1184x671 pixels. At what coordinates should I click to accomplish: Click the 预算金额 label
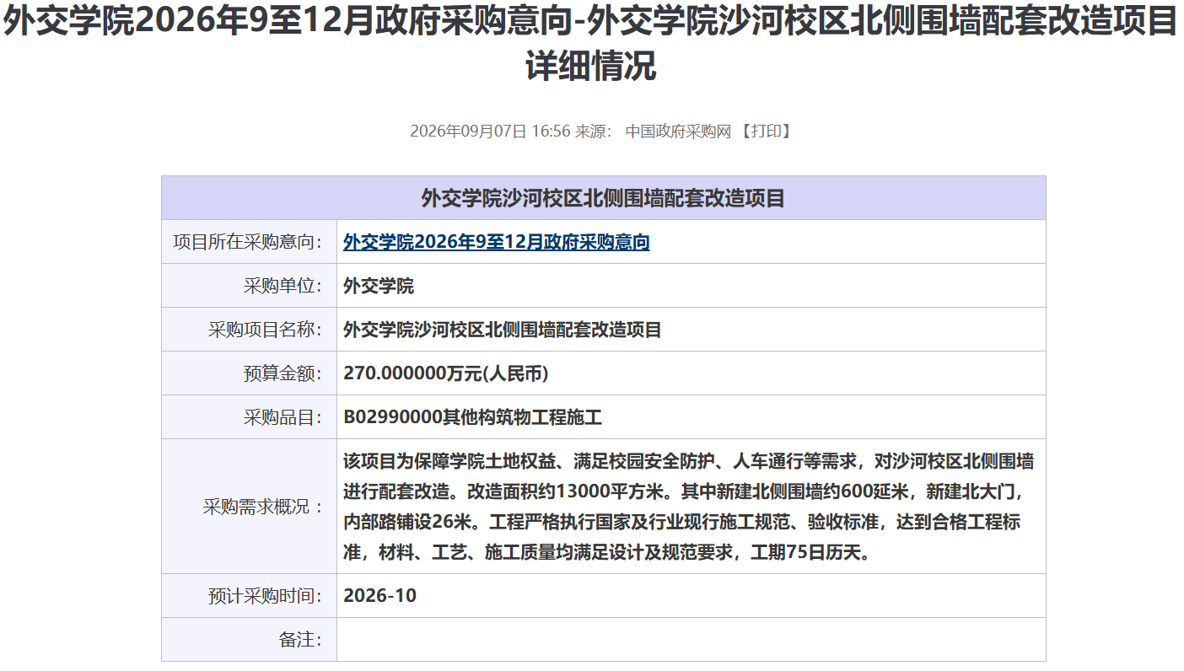[283, 373]
